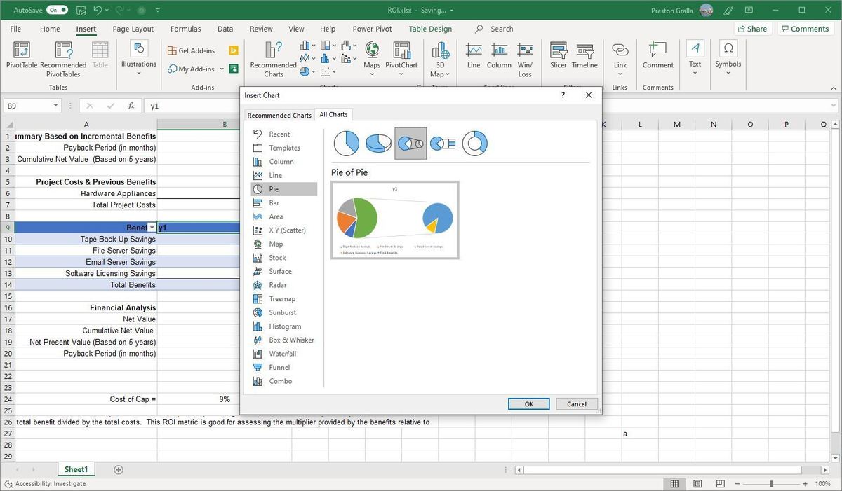Image resolution: width=842 pixels, height=491 pixels.
Task: Switch to Page Layout view in status bar
Action: (697, 484)
